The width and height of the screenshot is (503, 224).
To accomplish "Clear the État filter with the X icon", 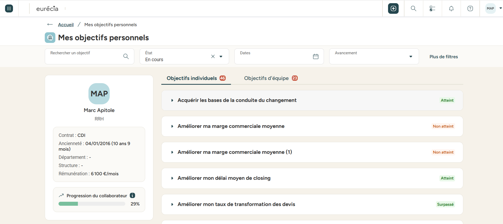I will coord(213,56).
